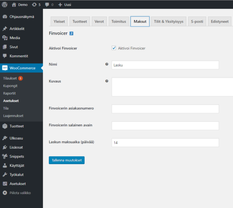
Task: Click the Artikkelit pin icon
Action: [5, 29]
